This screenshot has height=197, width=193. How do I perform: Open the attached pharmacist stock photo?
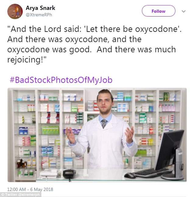tap(97, 135)
